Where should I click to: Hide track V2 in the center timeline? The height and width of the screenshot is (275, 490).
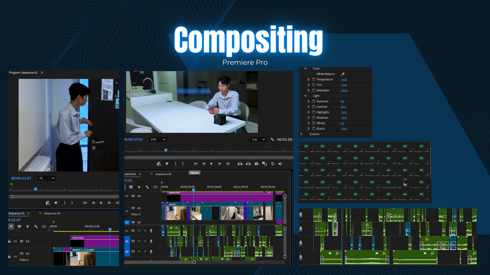tap(139, 208)
